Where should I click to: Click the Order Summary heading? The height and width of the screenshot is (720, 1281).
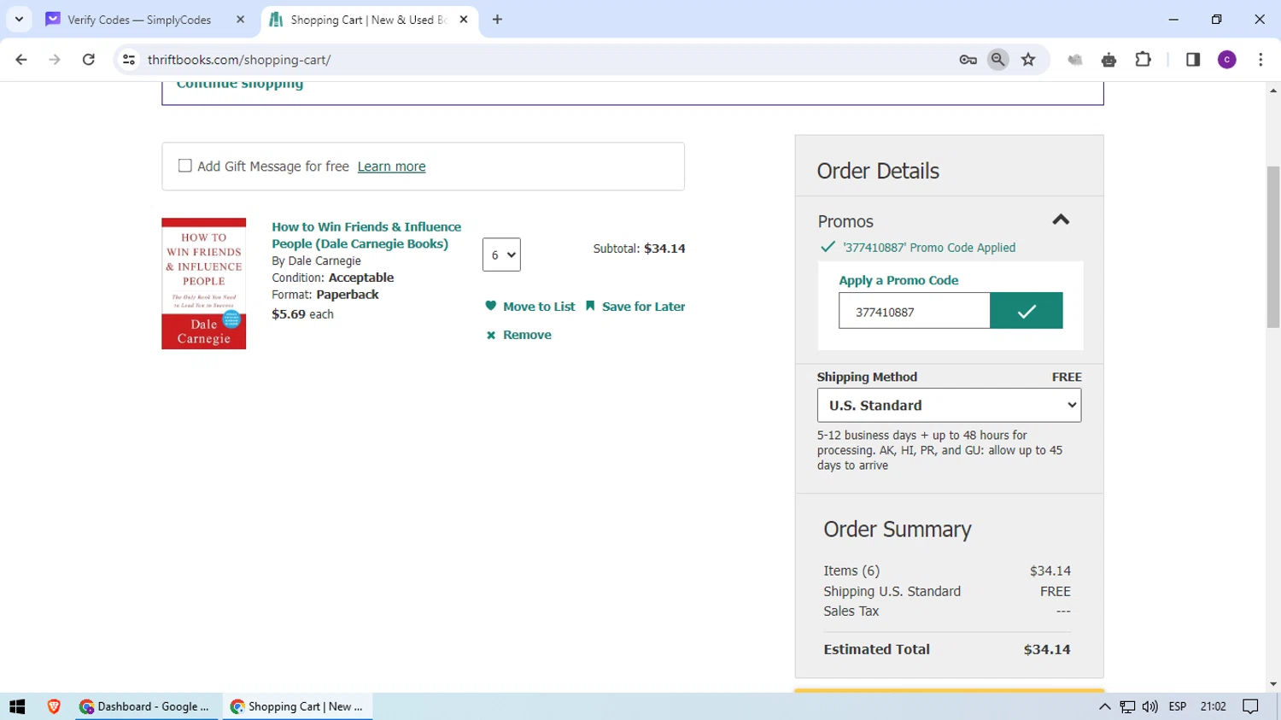click(x=898, y=530)
